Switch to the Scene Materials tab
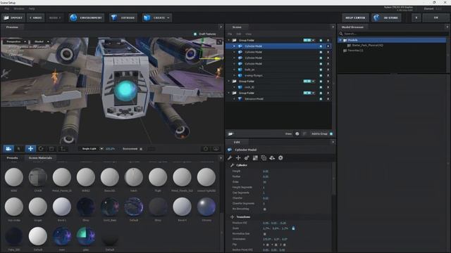The width and height of the screenshot is (451, 253). tap(40, 157)
